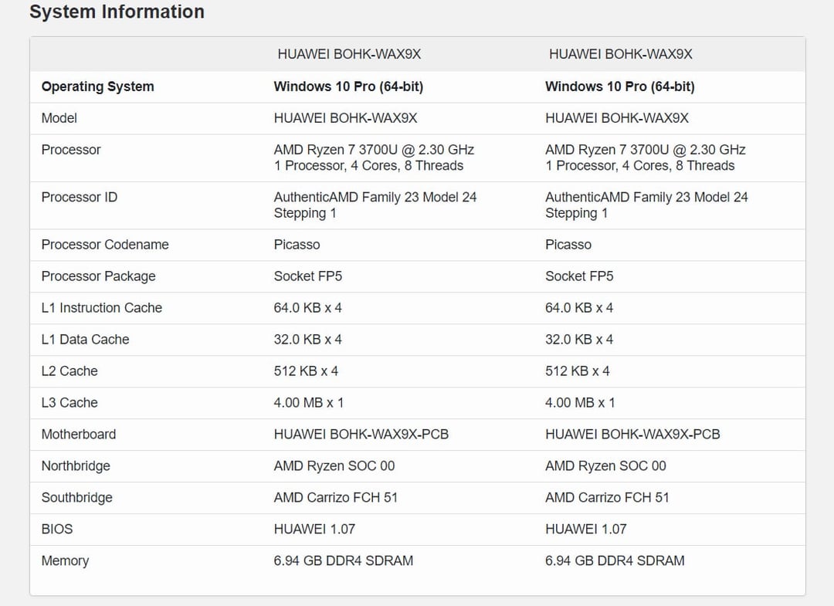Click 512 KB x 4 in second column
Image resolution: width=834 pixels, height=606 pixels.
tap(578, 371)
